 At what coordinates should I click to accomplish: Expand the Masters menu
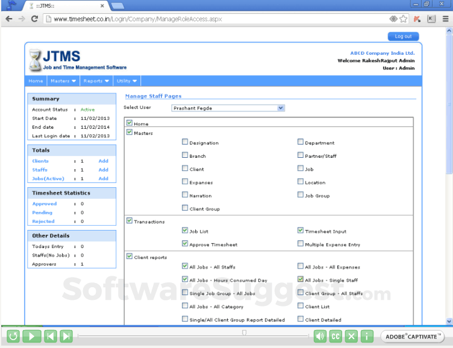point(63,81)
